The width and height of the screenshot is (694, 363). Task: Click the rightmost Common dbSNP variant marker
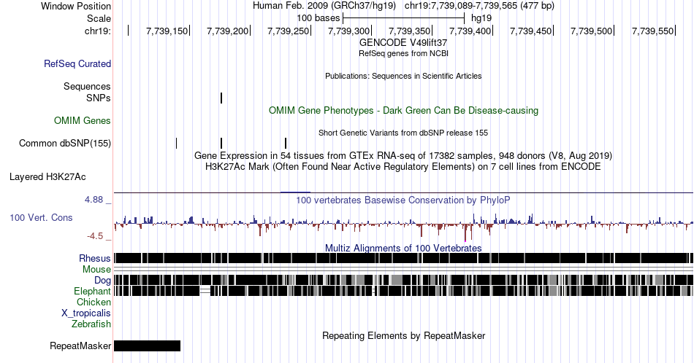click(x=286, y=143)
